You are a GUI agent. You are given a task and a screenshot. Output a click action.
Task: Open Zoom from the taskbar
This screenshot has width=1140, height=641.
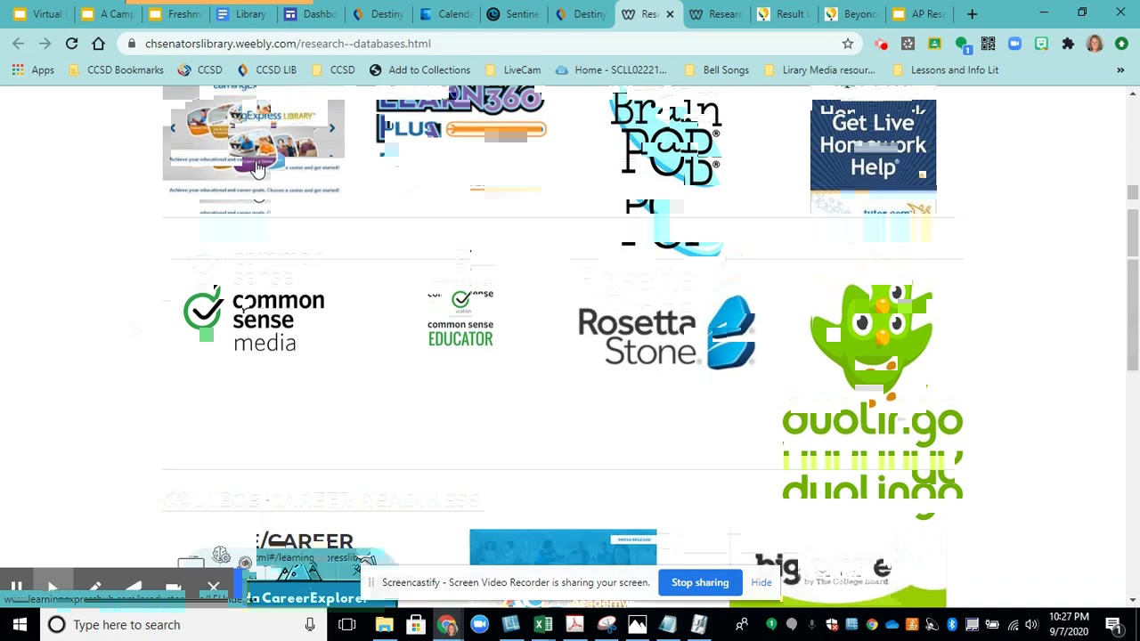[479, 625]
